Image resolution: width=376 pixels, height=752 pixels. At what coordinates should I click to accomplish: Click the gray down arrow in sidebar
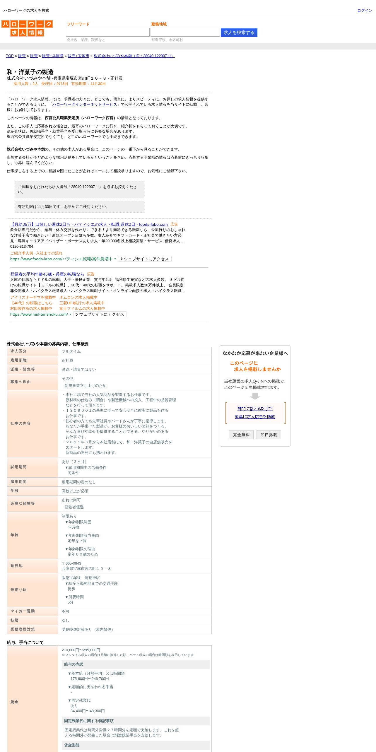point(255,396)
